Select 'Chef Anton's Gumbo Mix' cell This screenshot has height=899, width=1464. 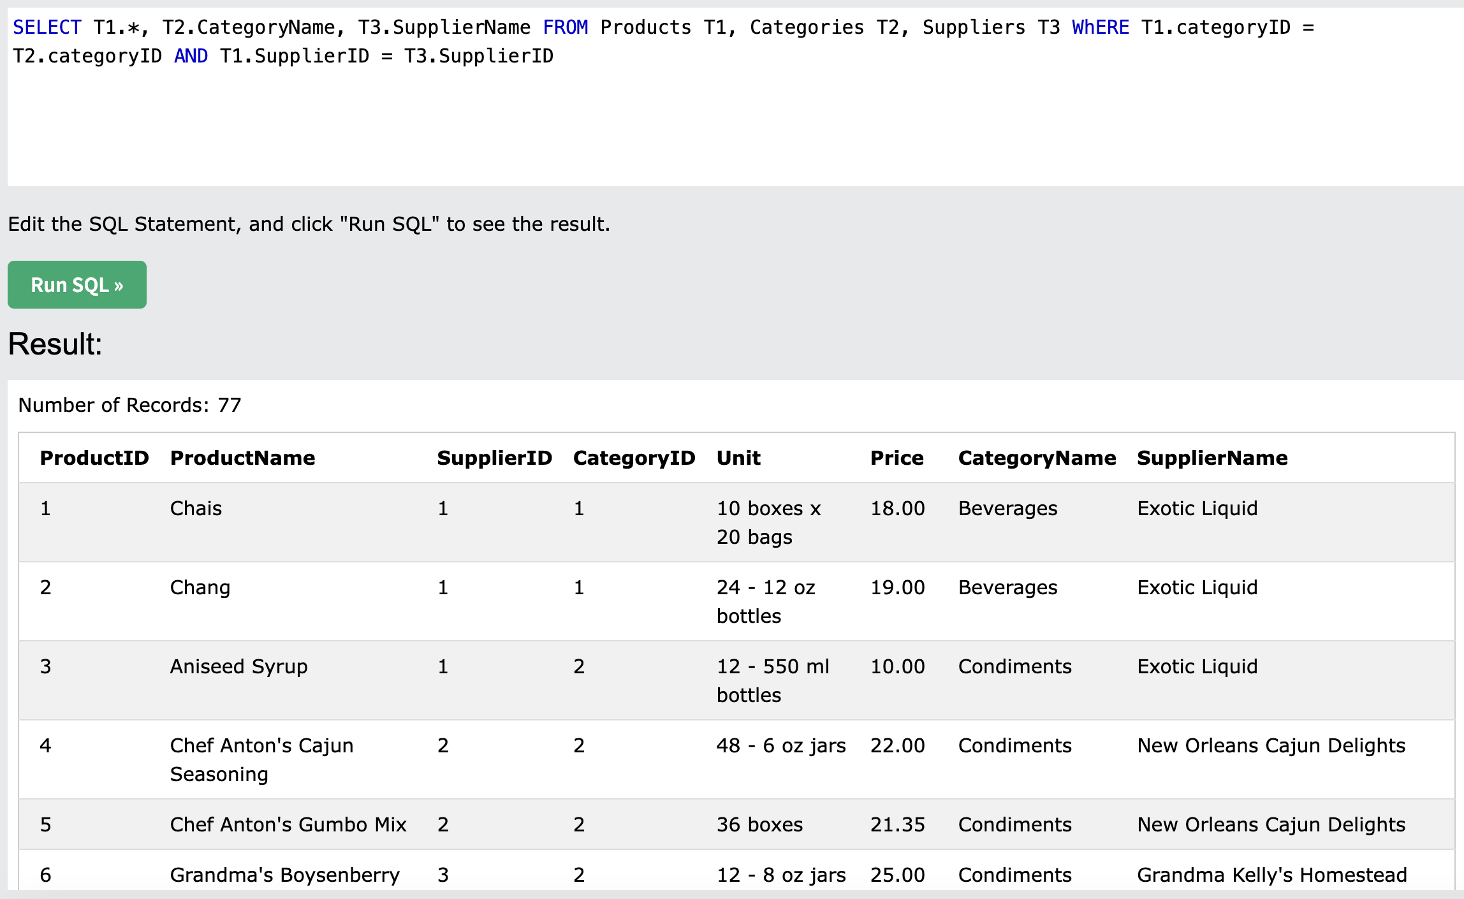point(288,824)
